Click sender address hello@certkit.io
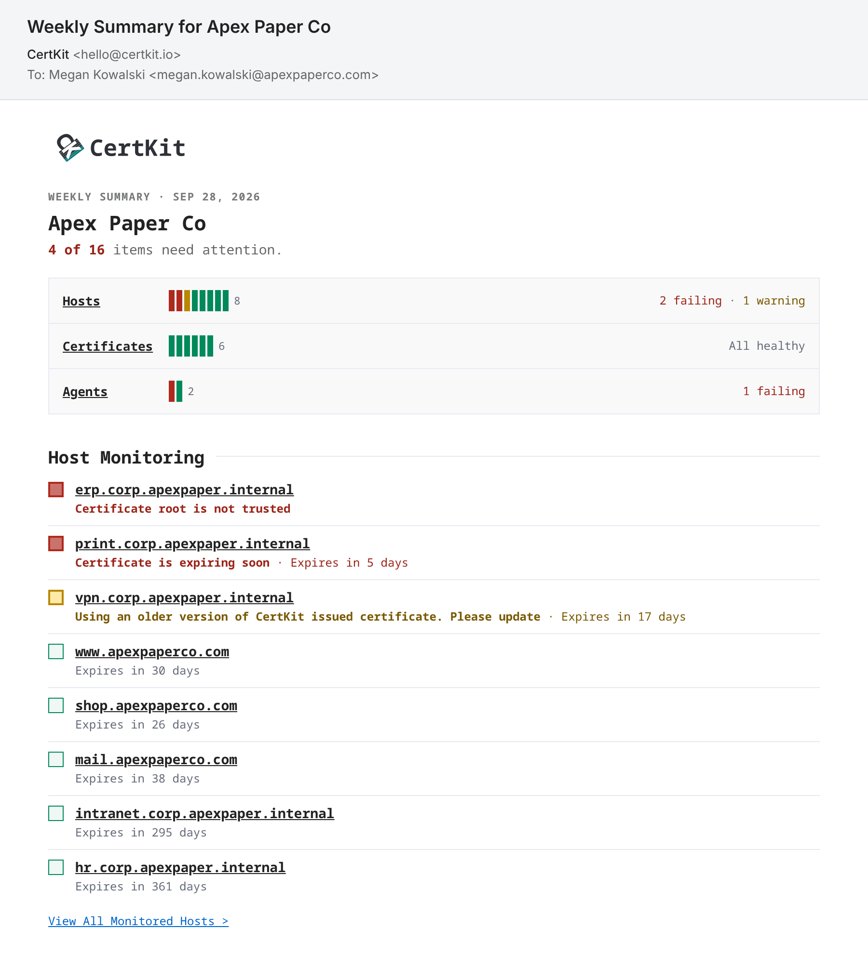This screenshot has height=955, width=868. click(127, 54)
